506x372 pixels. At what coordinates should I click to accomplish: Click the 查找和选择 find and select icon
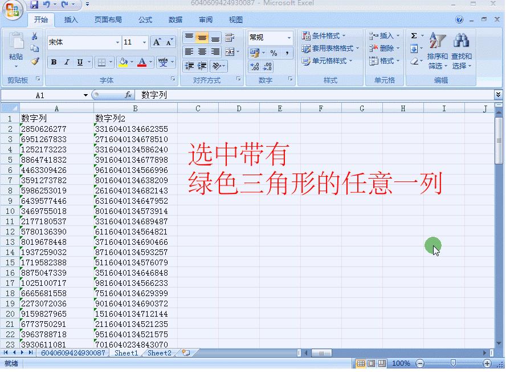click(x=462, y=48)
